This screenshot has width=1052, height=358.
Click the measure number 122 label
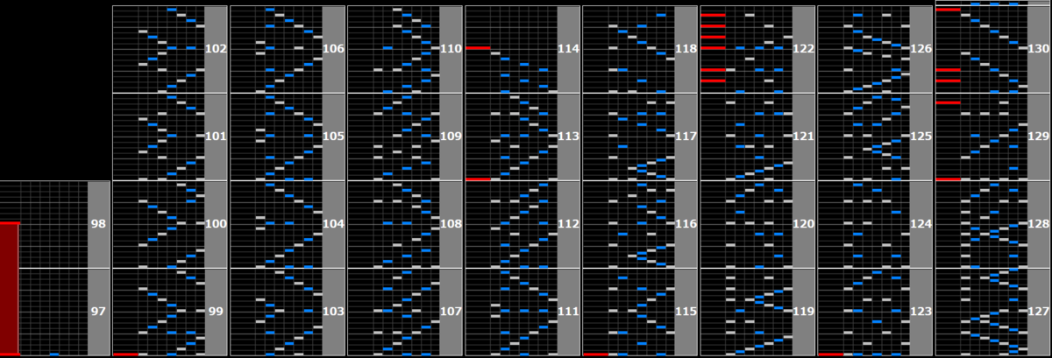tap(803, 49)
